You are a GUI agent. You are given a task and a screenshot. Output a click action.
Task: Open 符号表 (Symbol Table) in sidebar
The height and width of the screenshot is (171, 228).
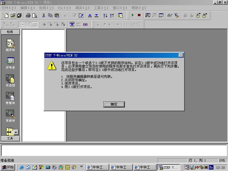point(10,63)
